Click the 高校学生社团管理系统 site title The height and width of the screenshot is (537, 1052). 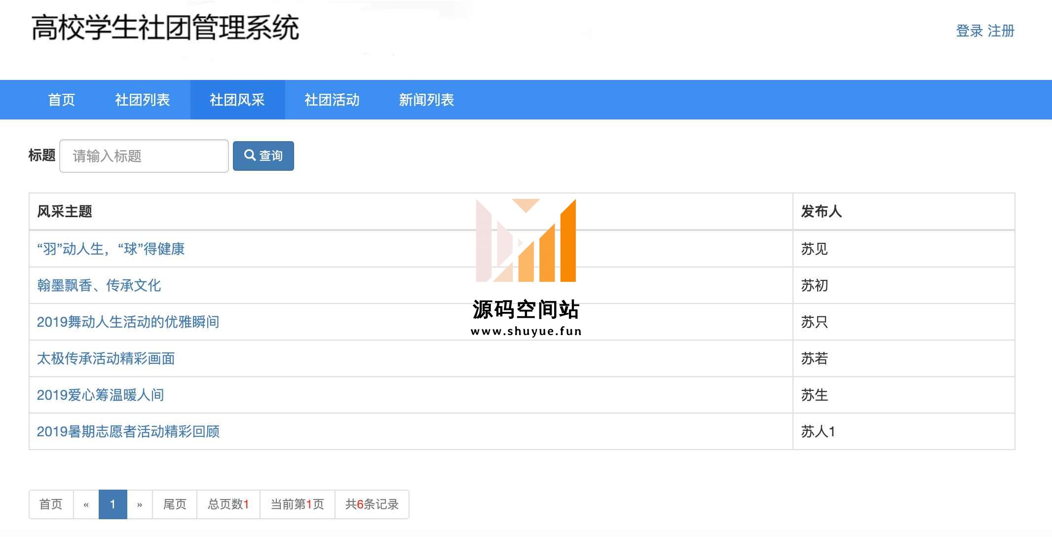pyautogui.click(x=165, y=28)
